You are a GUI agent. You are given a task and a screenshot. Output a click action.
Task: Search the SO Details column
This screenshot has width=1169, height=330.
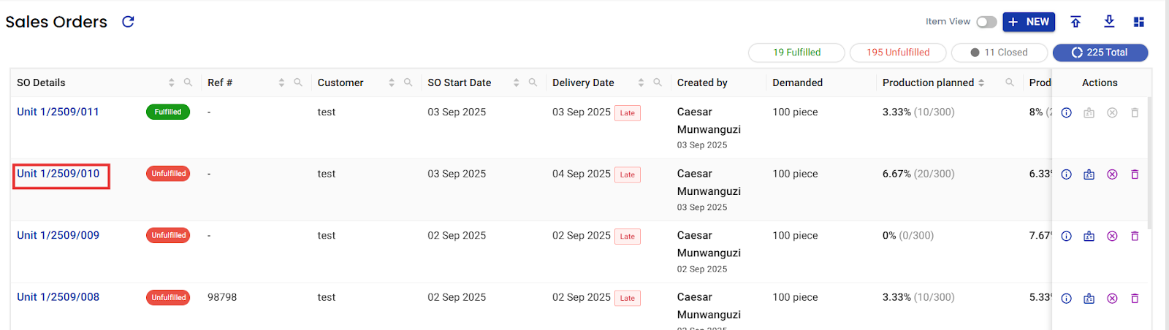188,82
